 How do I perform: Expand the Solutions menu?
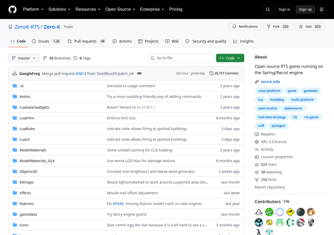coord(59,9)
